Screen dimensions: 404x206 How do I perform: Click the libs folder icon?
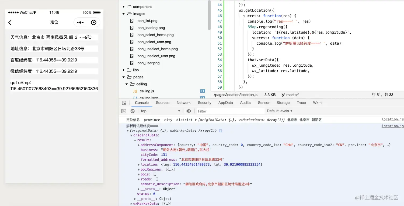(x=129, y=70)
